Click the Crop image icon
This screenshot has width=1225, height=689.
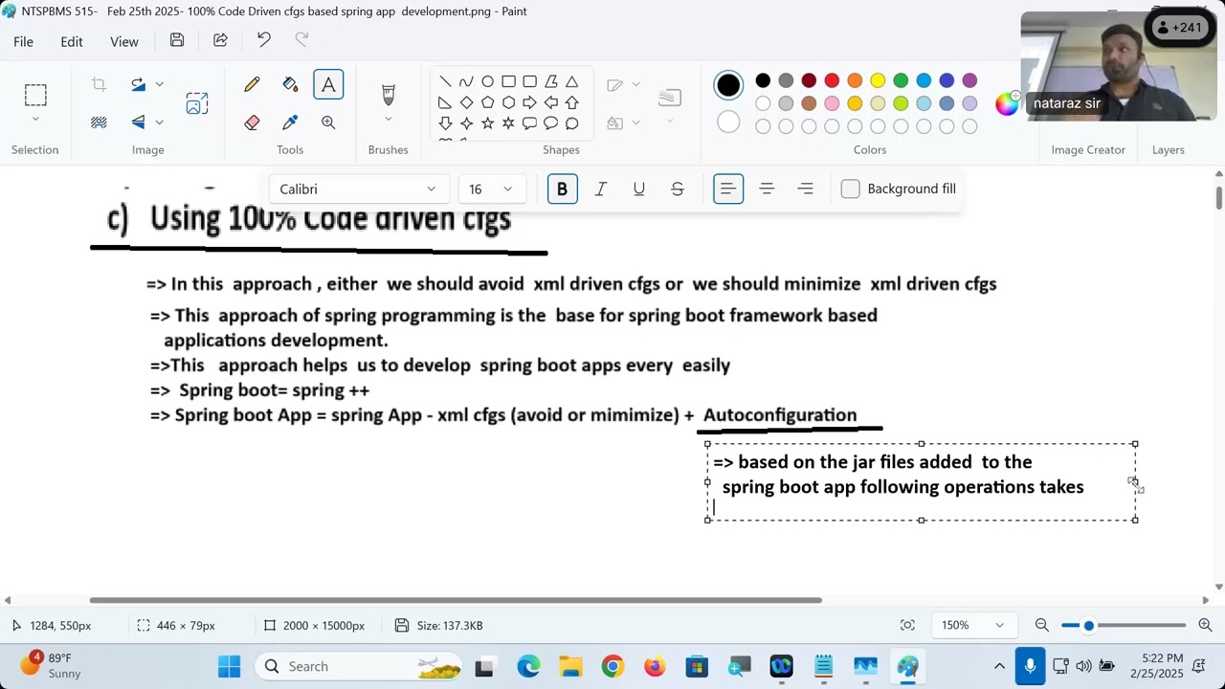coord(99,85)
